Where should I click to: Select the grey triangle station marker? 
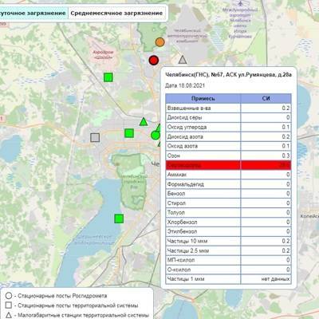(183, 60)
